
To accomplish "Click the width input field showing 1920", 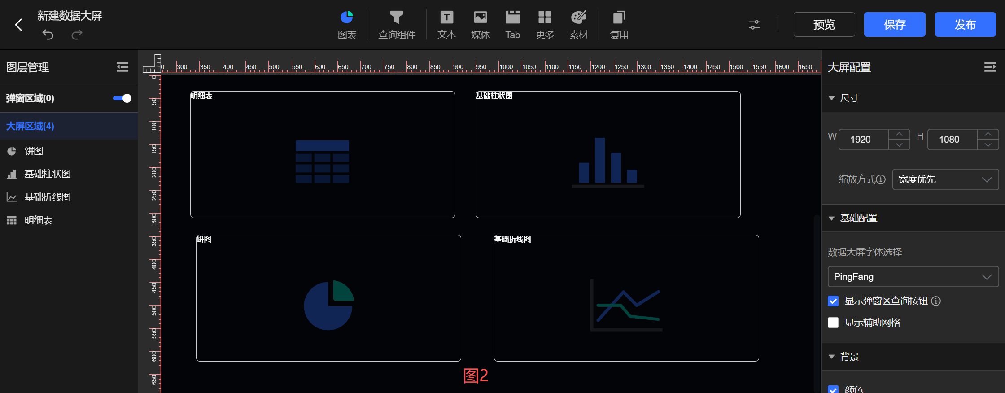I will (862, 140).
